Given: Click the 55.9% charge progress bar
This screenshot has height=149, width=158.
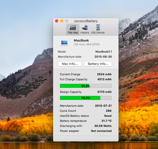Looking at the screenshot, I should point(86,86).
